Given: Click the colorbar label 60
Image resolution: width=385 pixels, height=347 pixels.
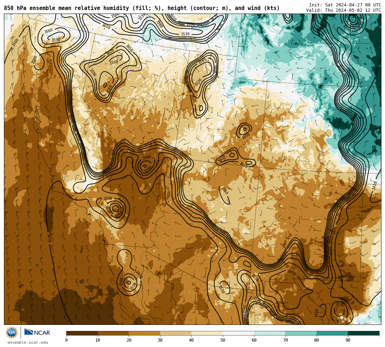Looking at the screenshot, I should tap(254, 340).
